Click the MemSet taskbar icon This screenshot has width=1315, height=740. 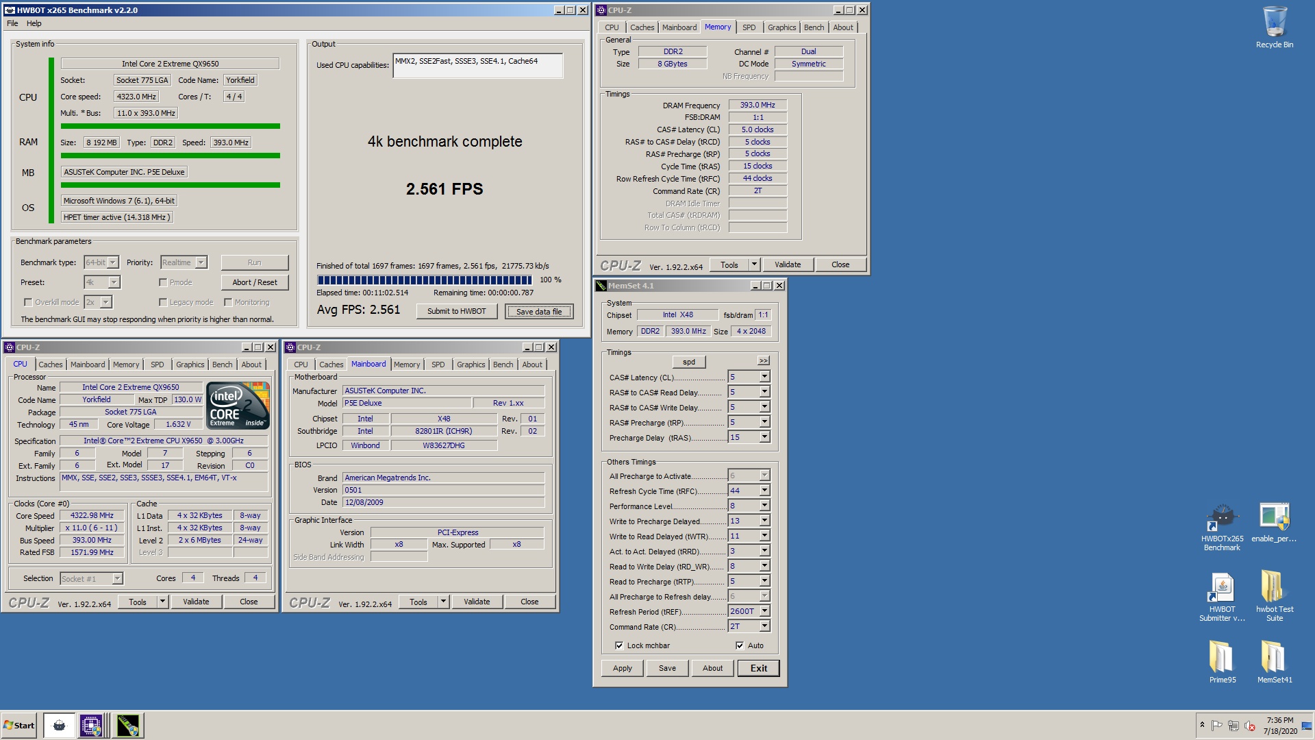(127, 725)
